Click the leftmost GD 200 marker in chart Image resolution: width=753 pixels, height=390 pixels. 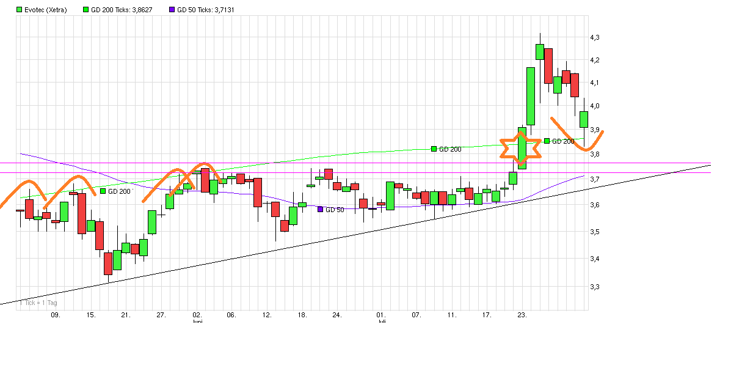[103, 191]
